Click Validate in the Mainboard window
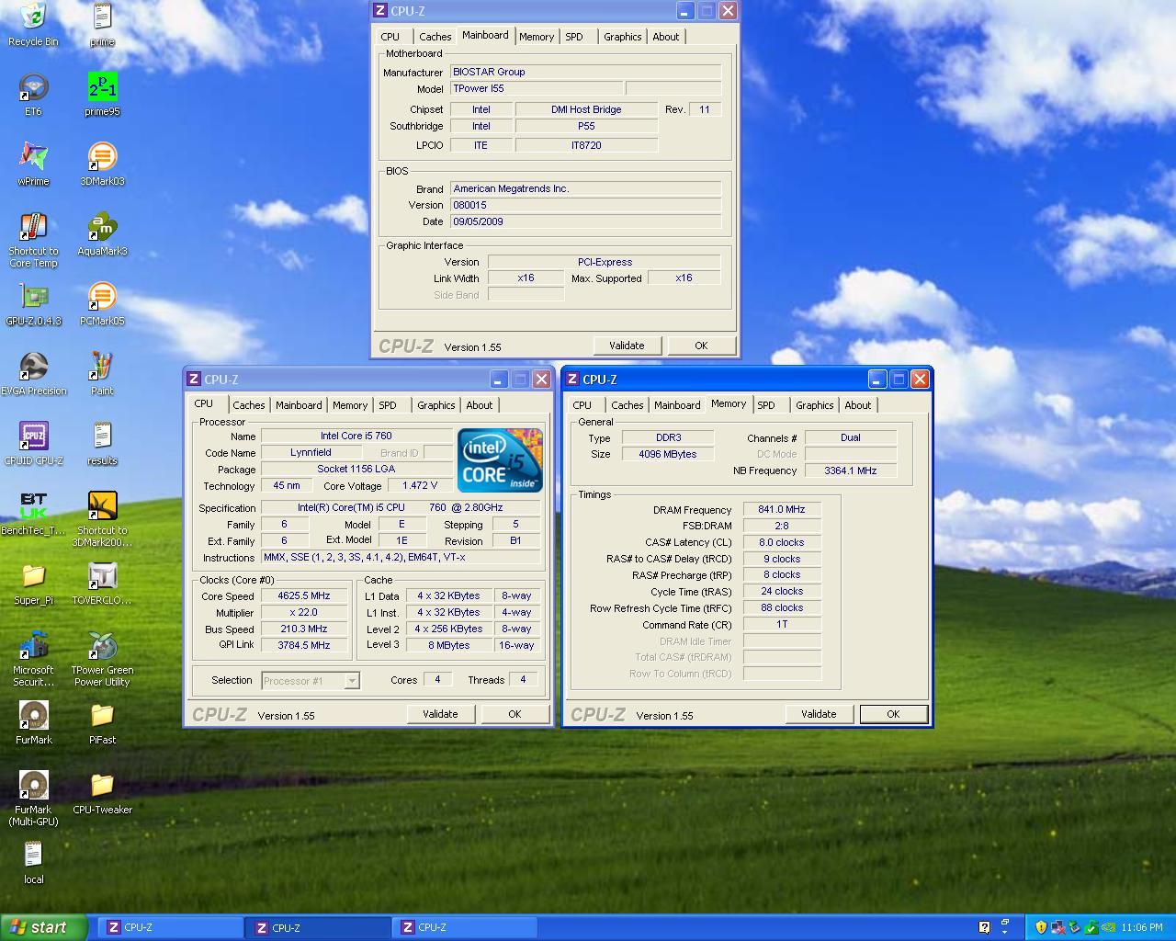Viewport: 1176px width, 941px height. point(627,346)
